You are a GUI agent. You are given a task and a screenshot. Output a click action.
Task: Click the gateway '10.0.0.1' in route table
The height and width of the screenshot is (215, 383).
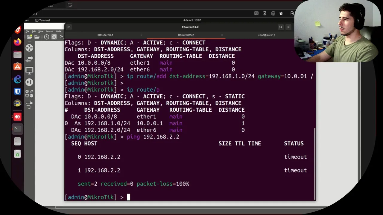pyautogui.click(x=150, y=123)
